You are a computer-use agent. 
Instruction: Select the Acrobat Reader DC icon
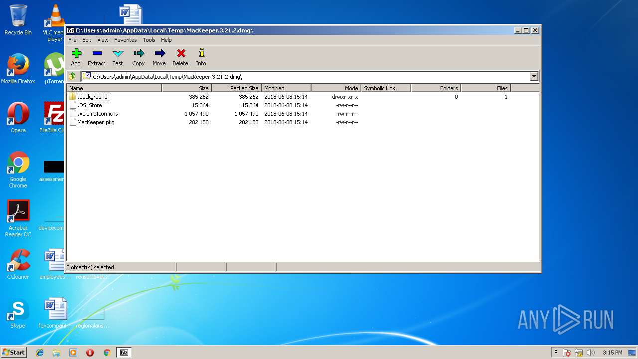pyautogui.click(x=18, y=218)
